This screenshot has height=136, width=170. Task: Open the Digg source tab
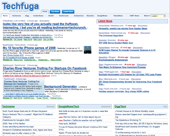click(x=27, y=16)
